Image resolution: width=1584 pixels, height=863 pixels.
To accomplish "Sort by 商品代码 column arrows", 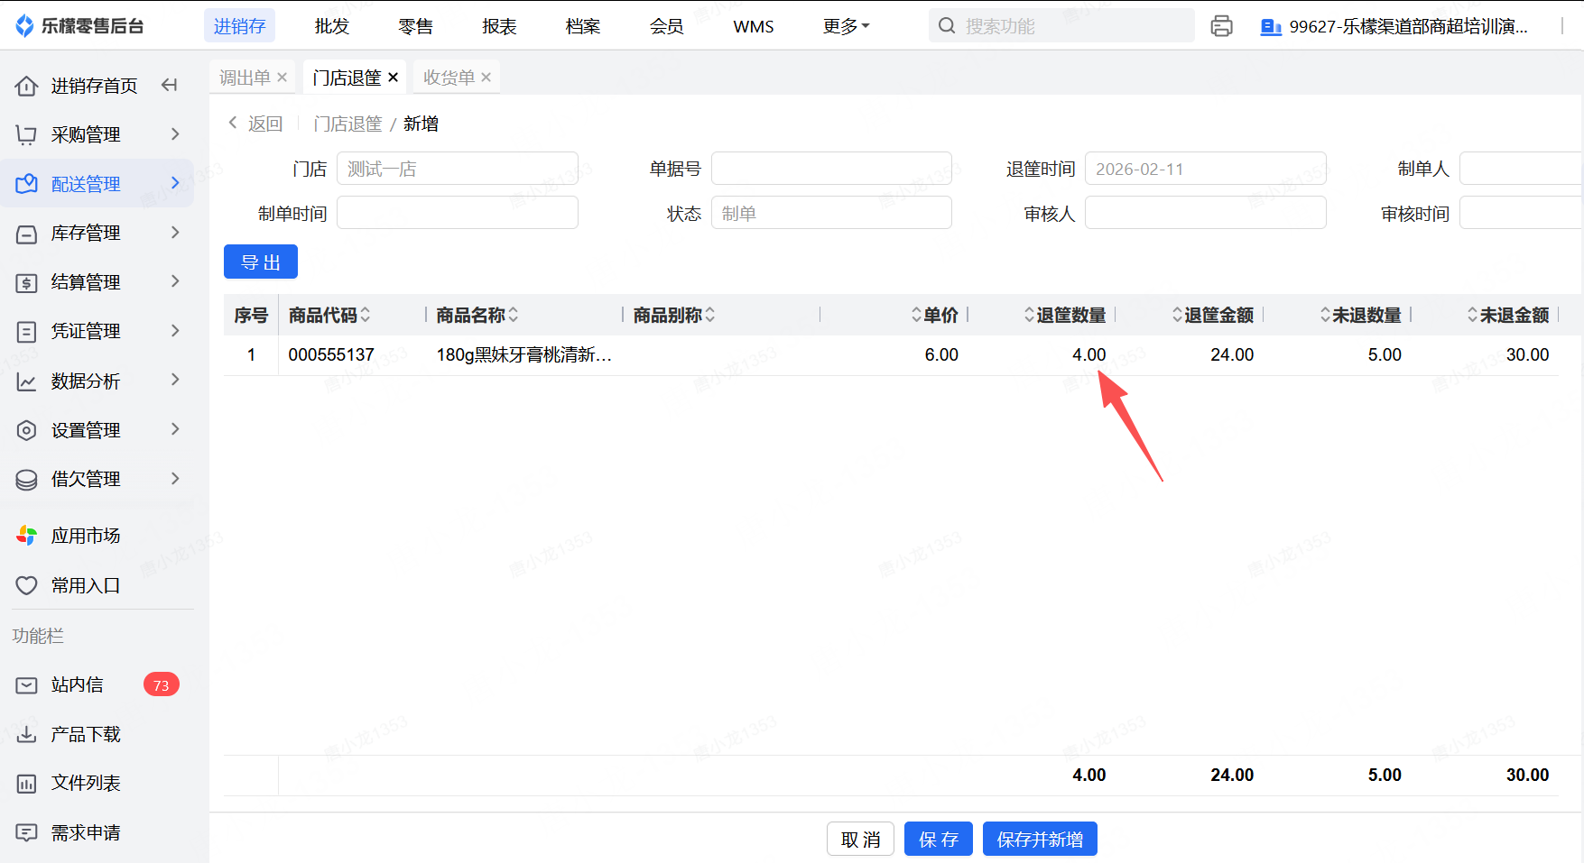I will point(366,315).
